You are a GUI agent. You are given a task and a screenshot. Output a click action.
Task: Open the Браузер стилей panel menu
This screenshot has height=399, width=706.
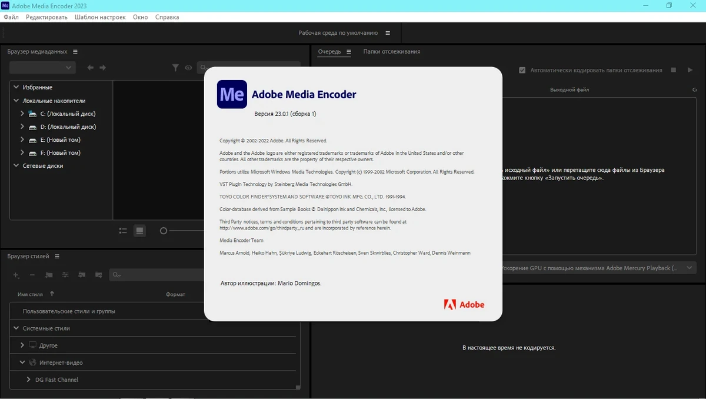point(57,257)
